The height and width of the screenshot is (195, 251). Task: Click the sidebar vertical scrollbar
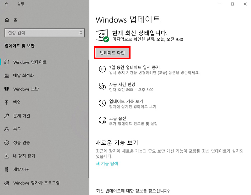click(x=88, y=119)
